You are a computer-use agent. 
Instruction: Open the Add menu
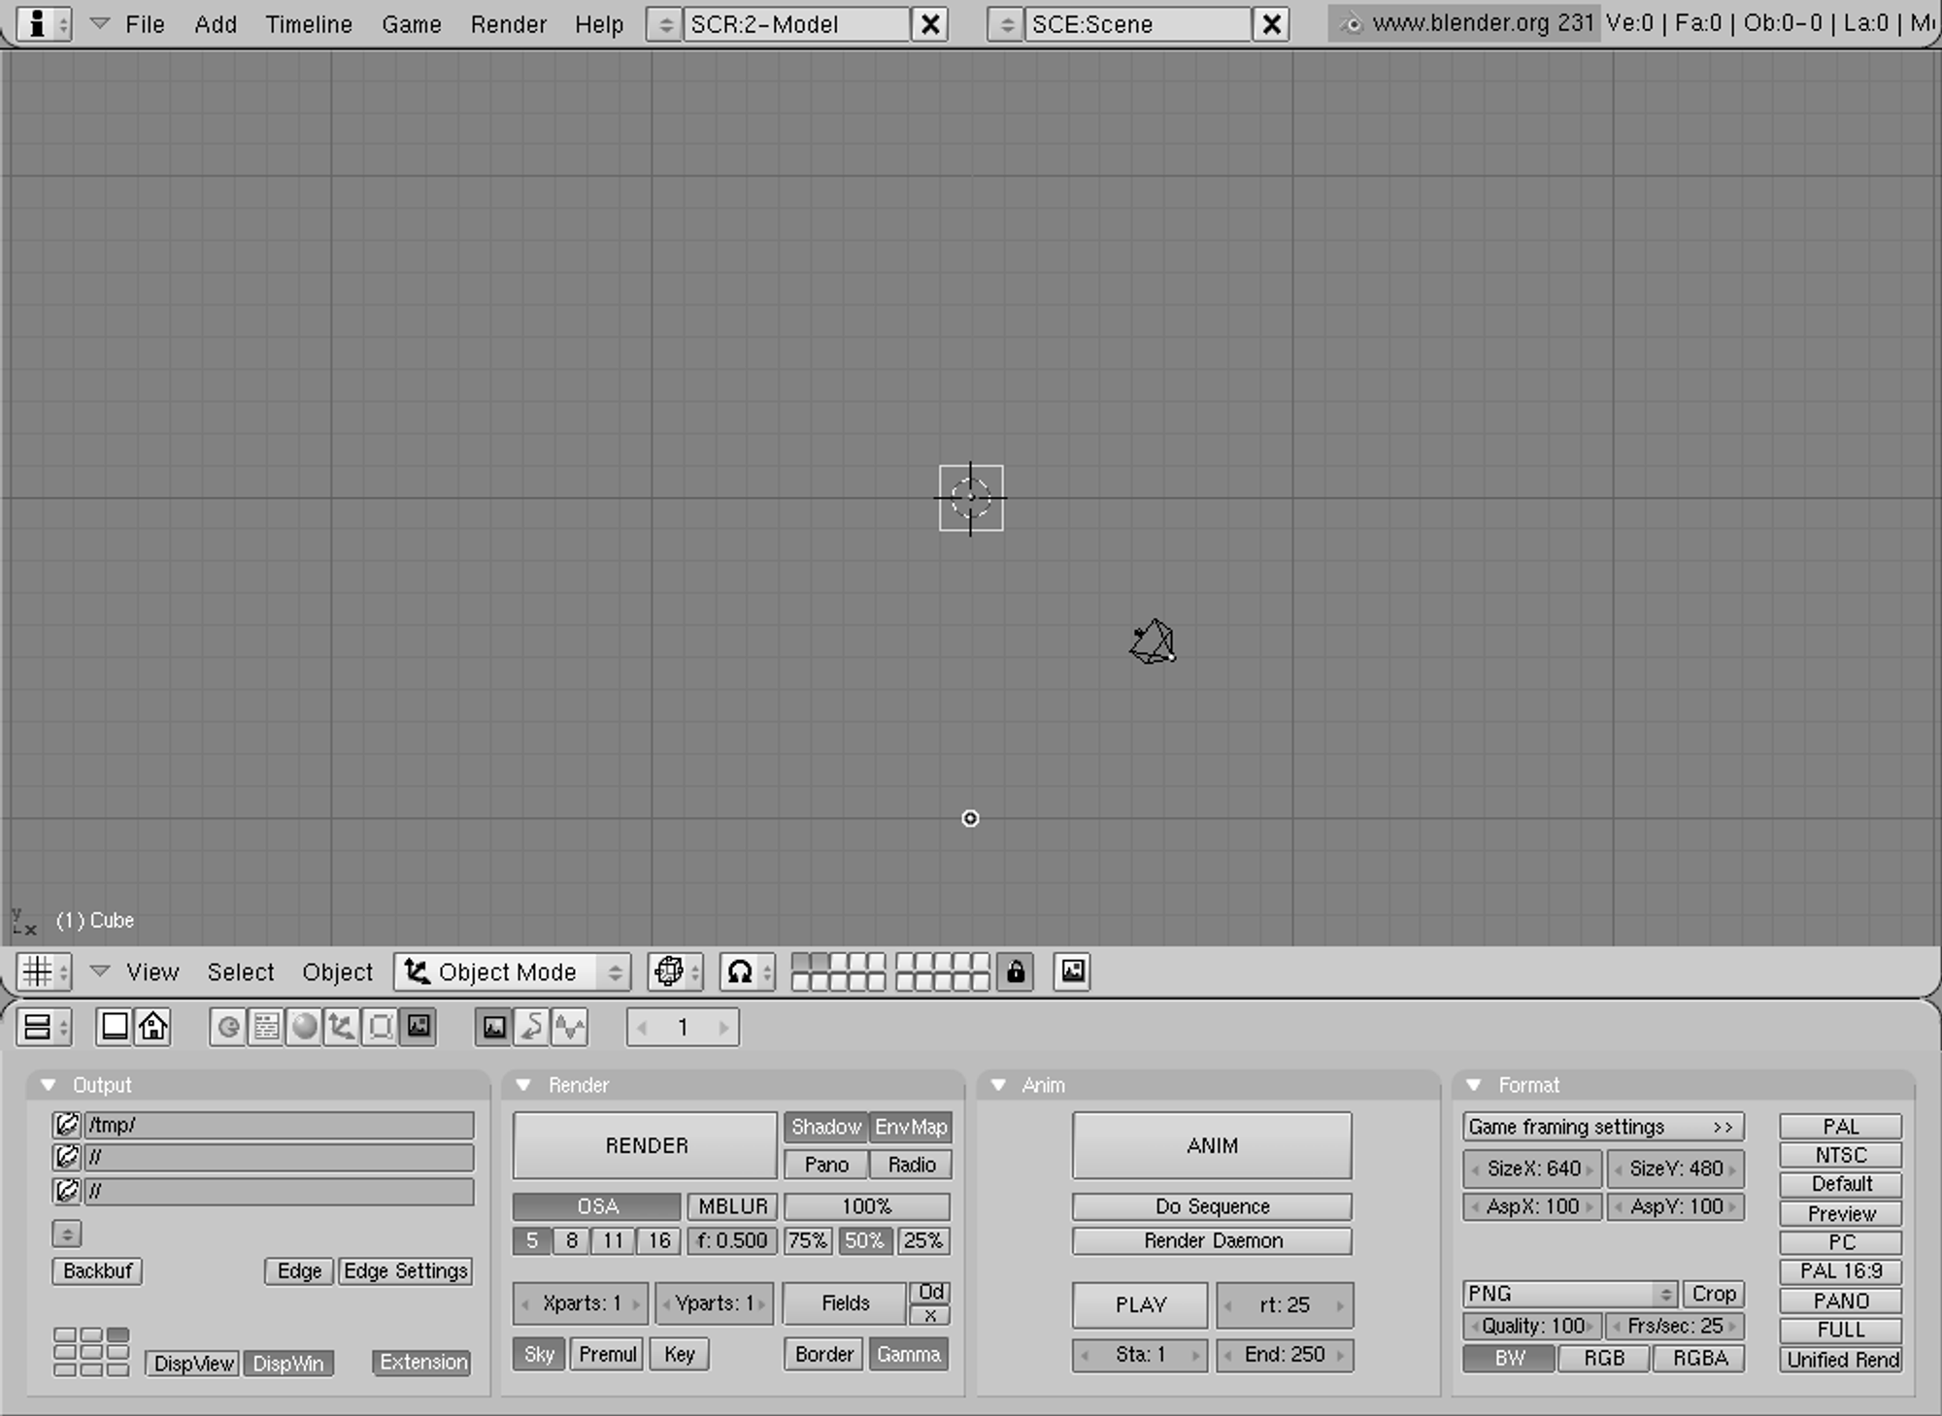[x=215, y=24]
